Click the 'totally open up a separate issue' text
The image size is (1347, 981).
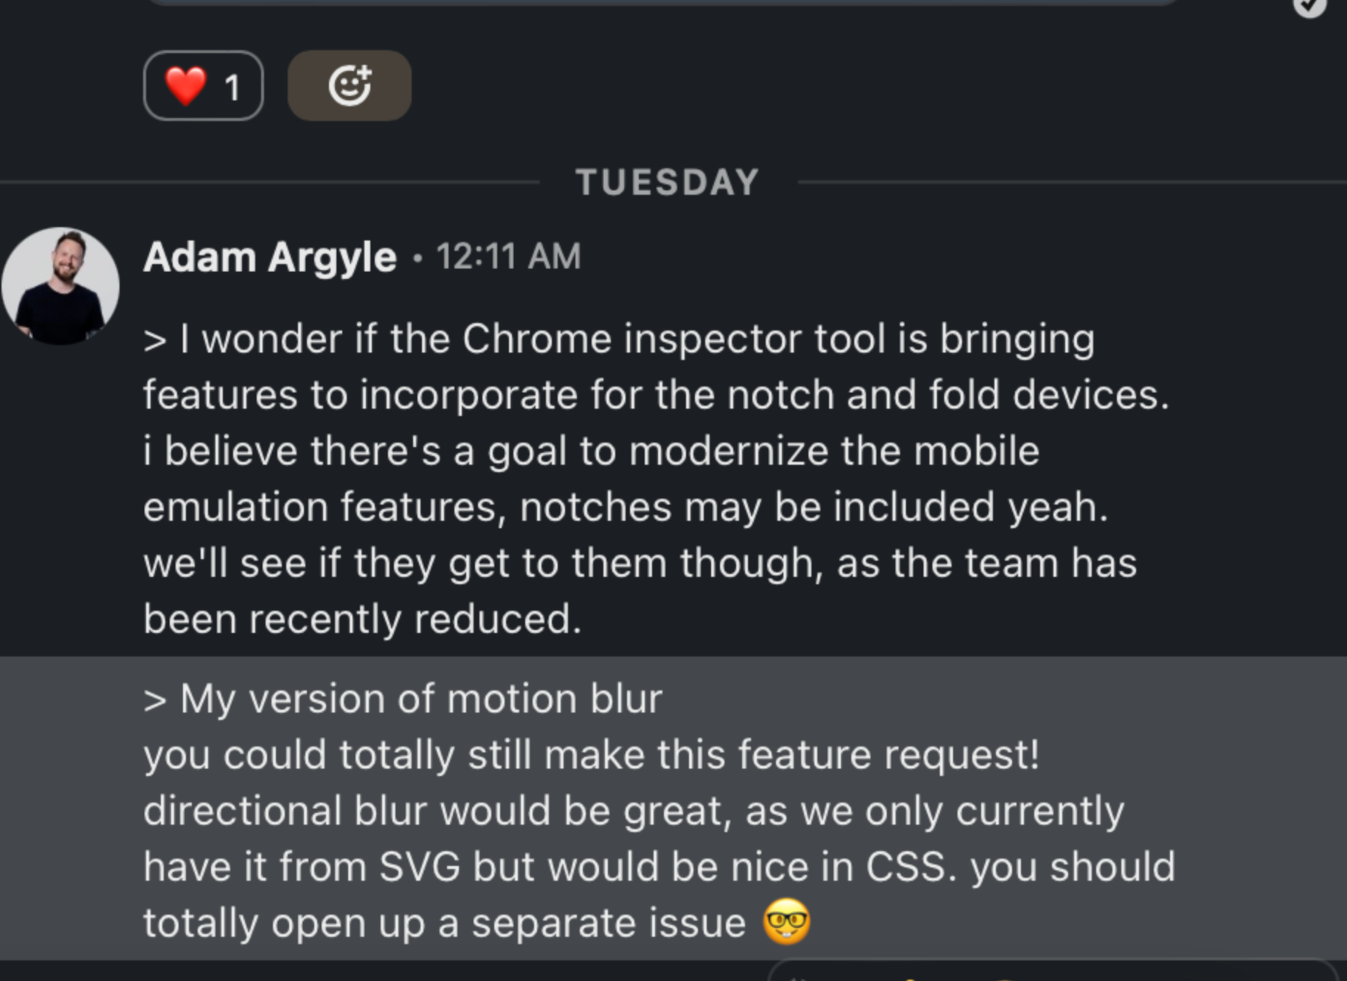445,923
